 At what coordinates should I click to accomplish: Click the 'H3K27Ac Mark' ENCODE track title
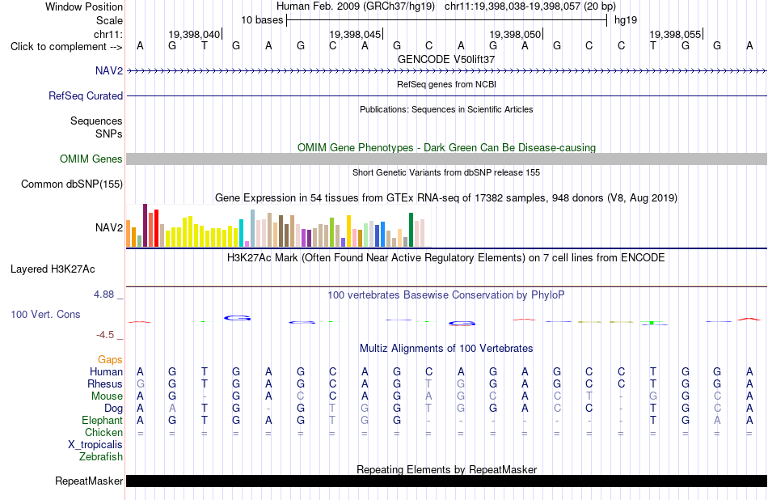click(446, 258)
